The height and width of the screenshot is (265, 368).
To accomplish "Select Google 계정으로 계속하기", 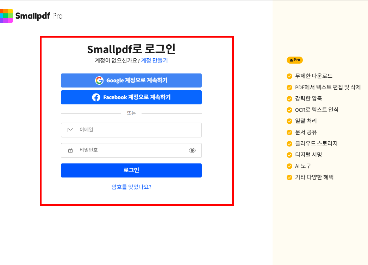I will click(131, 80).
